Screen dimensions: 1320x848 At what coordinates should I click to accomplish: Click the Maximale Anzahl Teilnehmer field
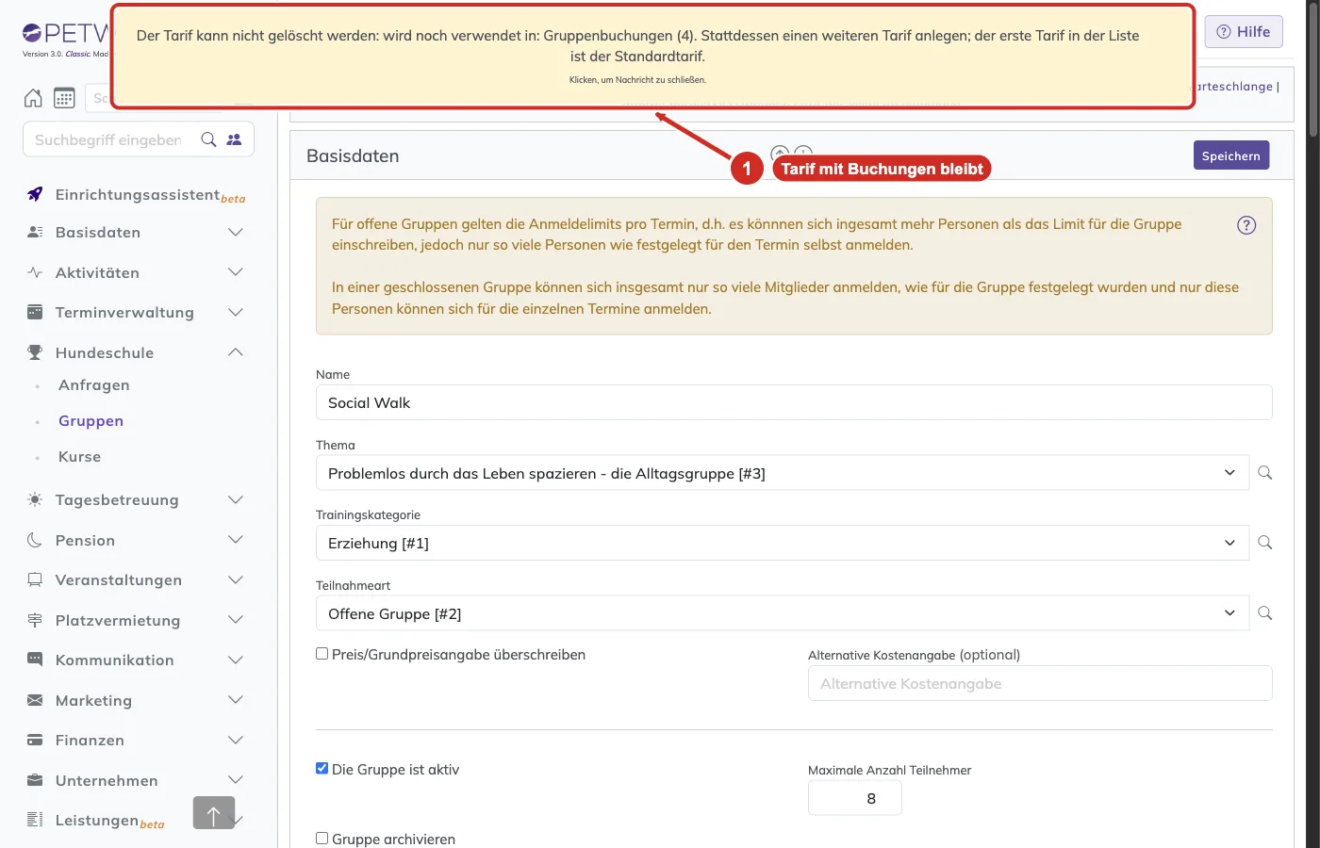pyautogui.click(x=855, y=798)
